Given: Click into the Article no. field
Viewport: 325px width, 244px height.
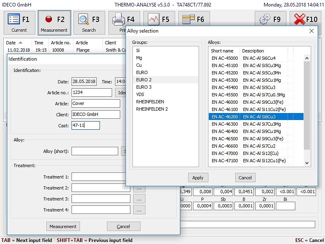Looking at the screenshot, I should click(x=91, y=93).
